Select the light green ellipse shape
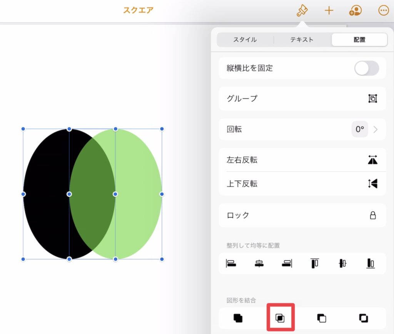394x334 pixels. [139, 194]
